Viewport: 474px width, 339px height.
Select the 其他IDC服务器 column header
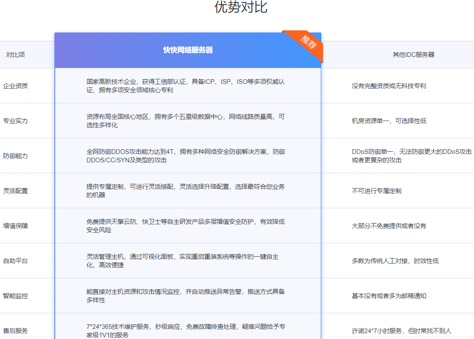413,55
